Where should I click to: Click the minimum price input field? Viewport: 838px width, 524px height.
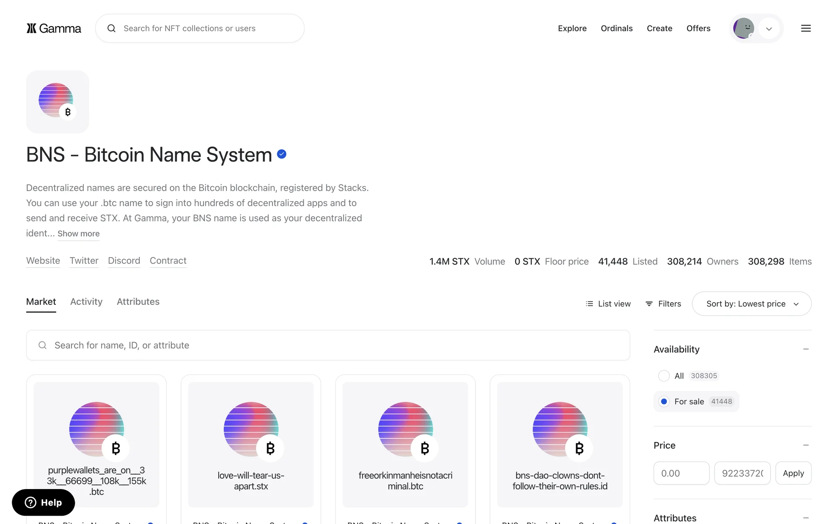(x=681, y=473)
